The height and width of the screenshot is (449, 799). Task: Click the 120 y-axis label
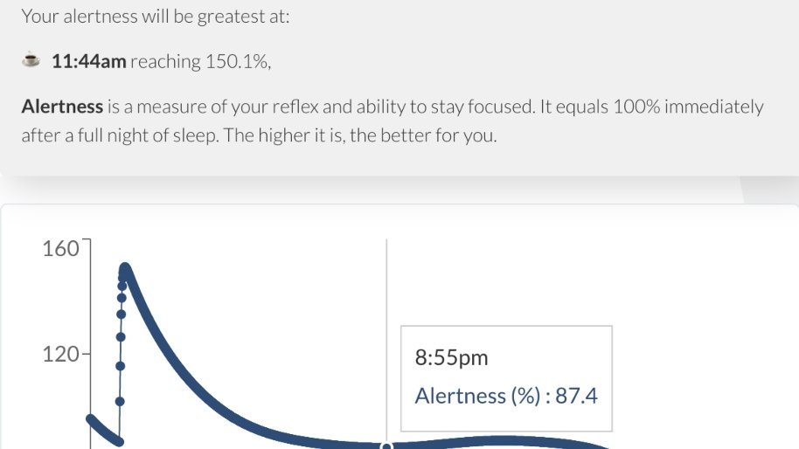point(59,355)
